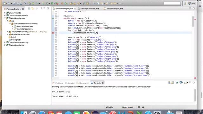Click the Quick Access search field

pos(172,3)
